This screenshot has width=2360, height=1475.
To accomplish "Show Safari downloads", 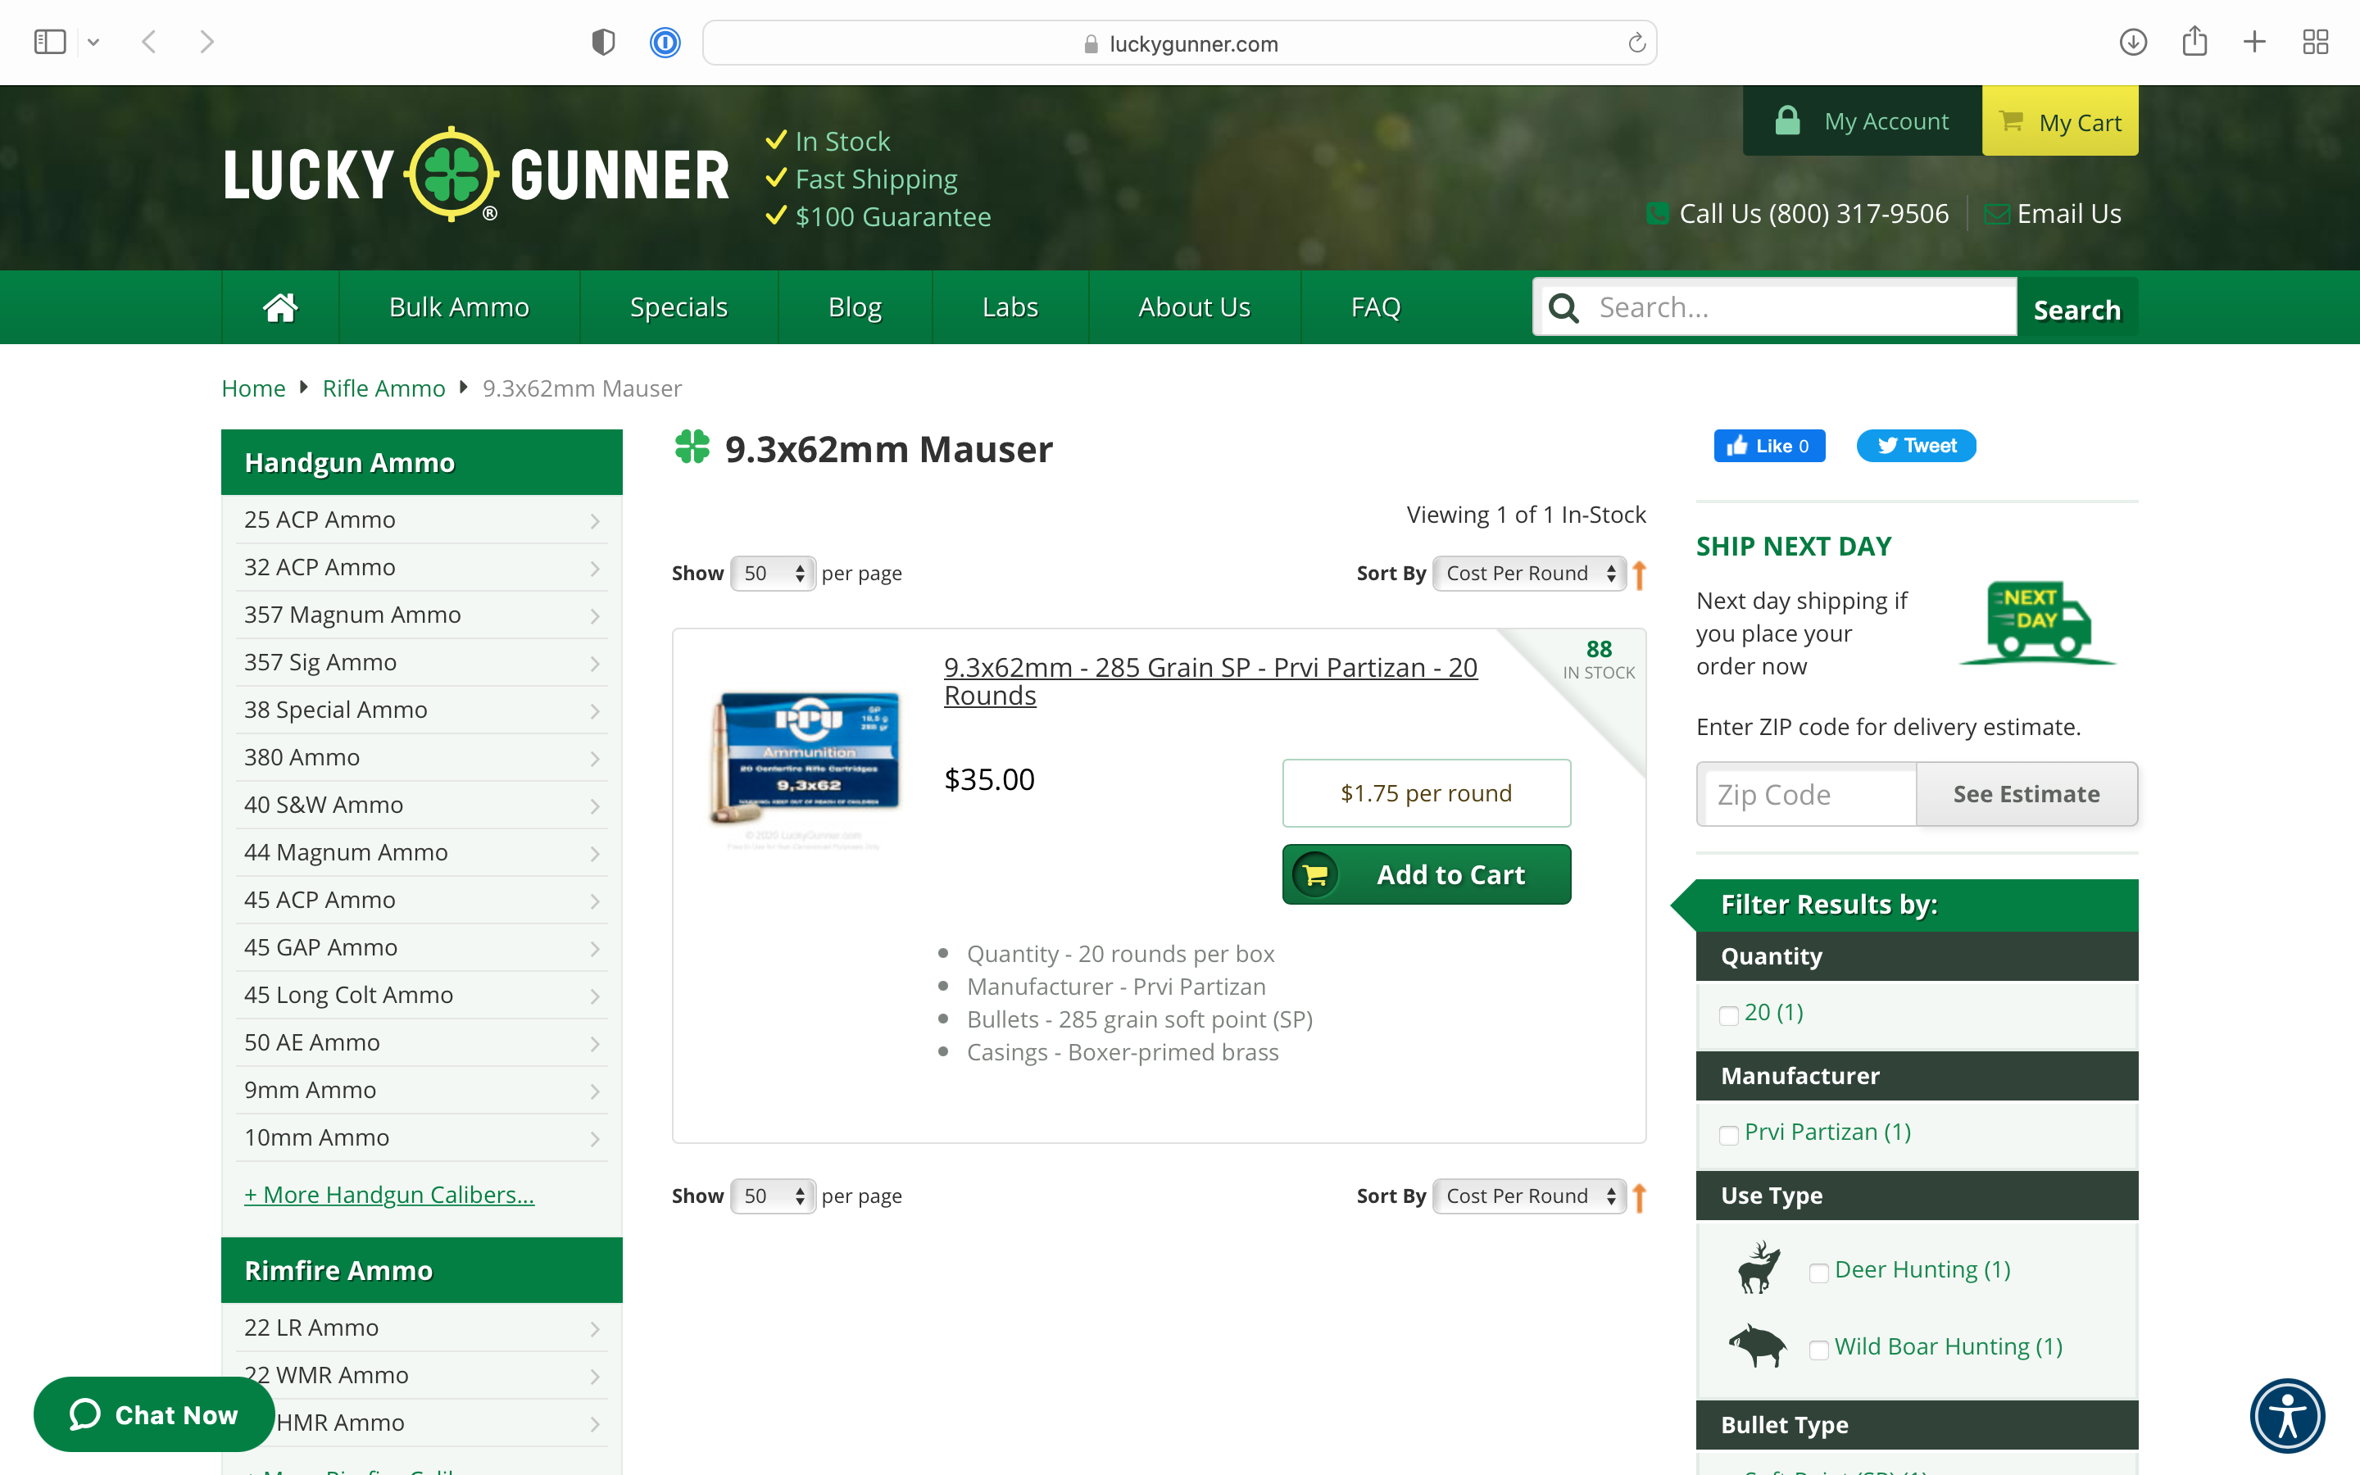I will tap(2133, 42).
